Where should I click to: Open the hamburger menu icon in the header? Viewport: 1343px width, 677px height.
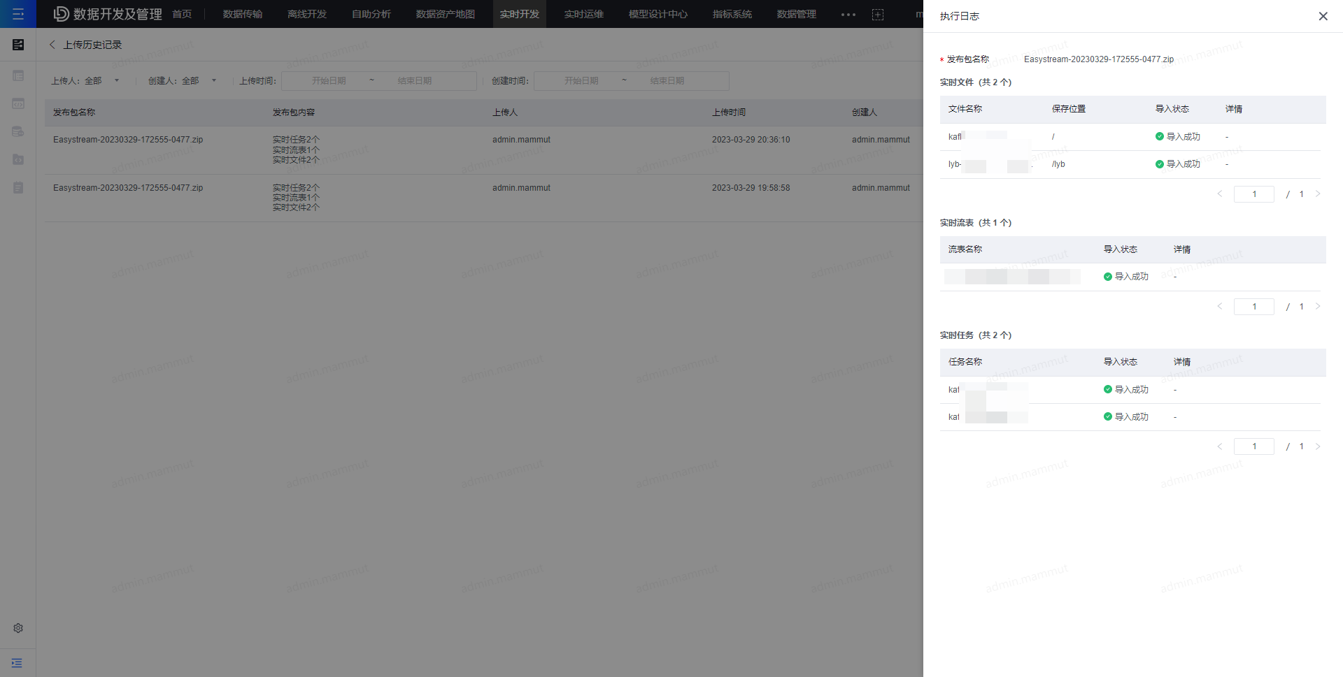[18, 14]
